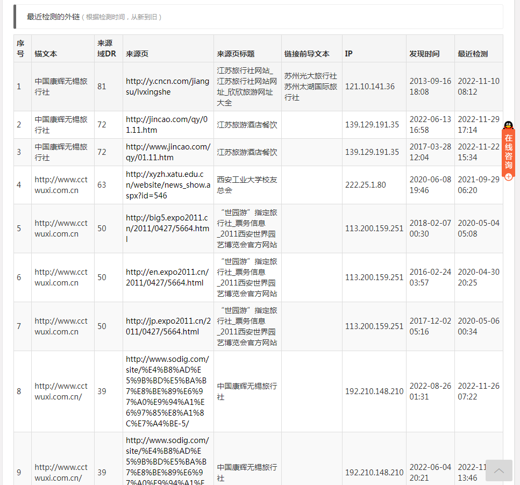Screen dimensions: 520x485
Task: Open the www.jincao.com/qy/01.11.htm source link
Action: point(168,152)
